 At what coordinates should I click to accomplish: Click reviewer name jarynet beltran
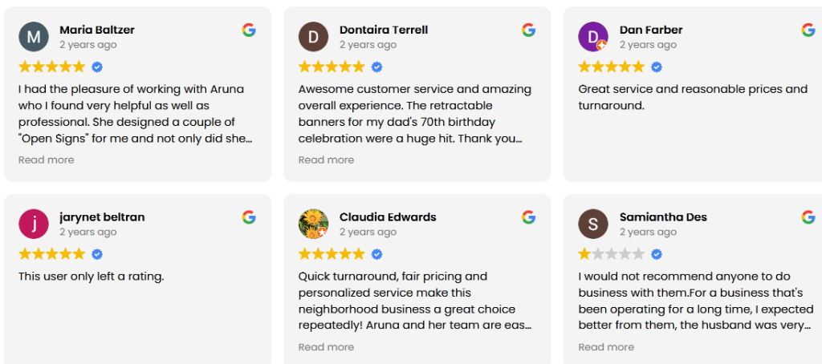102,217
